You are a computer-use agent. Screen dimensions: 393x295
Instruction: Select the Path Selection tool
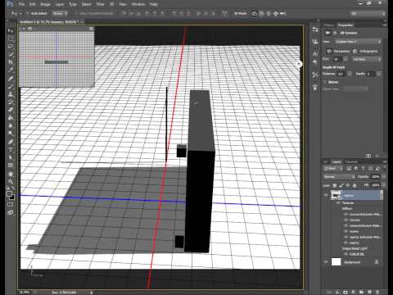pos(11,157)
